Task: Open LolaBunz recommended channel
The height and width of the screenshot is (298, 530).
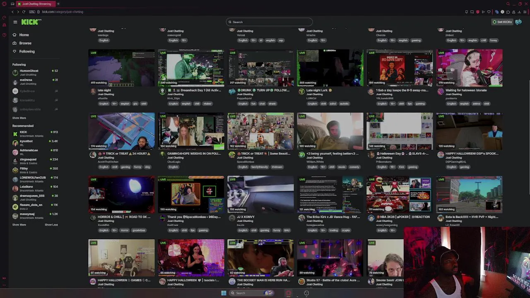Action: pyautogui.click(x=36, y=188)
